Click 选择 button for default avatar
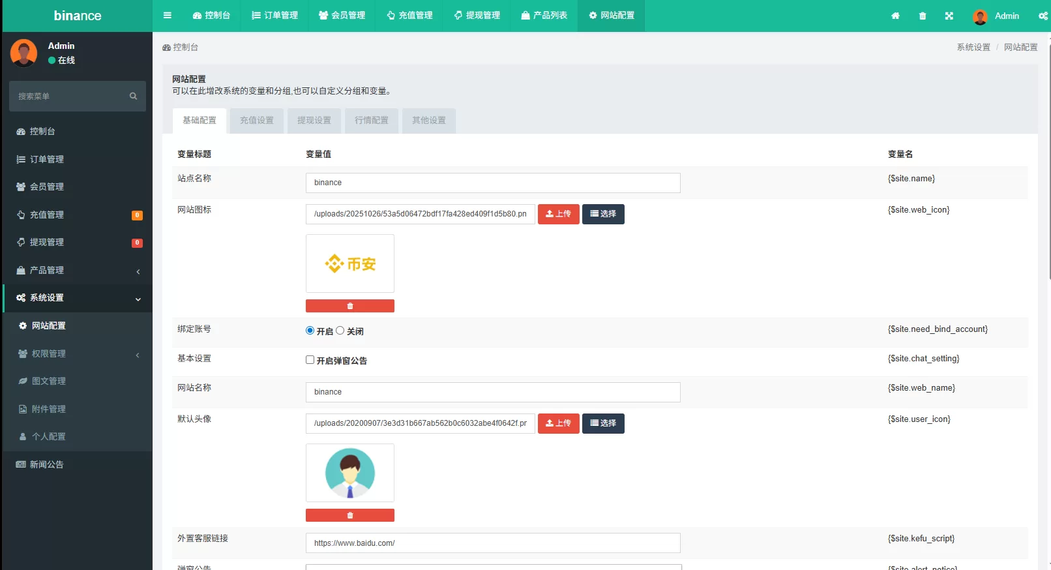The image size is (1051, 570). (603, 423)
